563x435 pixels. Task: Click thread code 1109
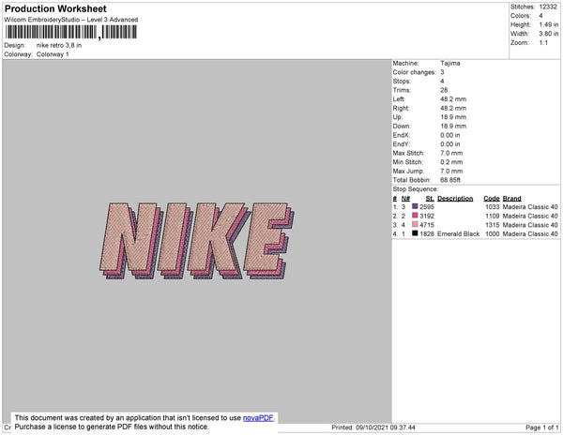(x=493, y=216)
